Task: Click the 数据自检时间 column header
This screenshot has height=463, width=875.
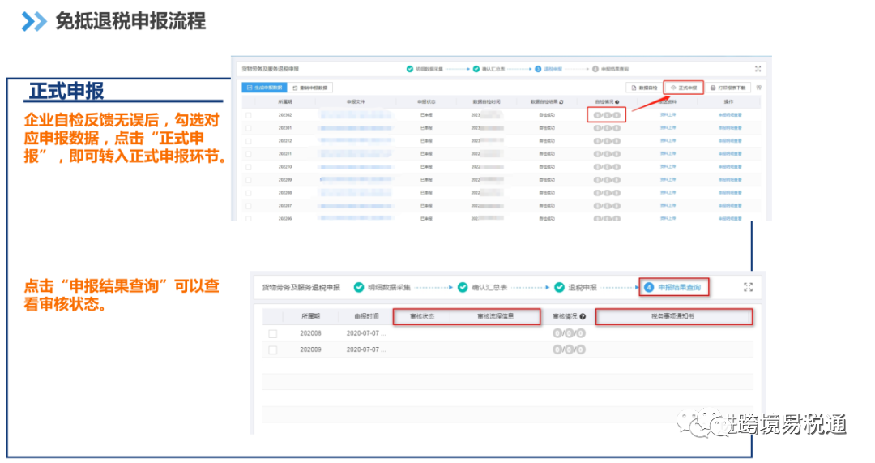Action: pos(486,101)
